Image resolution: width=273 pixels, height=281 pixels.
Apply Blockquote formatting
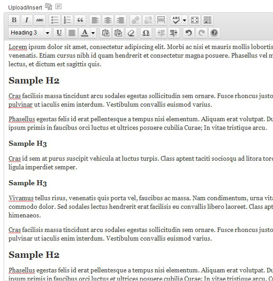click(80, 20)
